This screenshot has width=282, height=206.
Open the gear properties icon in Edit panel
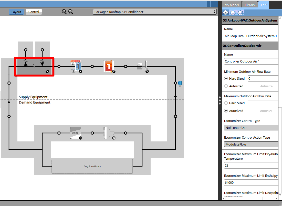coord(225,13)
